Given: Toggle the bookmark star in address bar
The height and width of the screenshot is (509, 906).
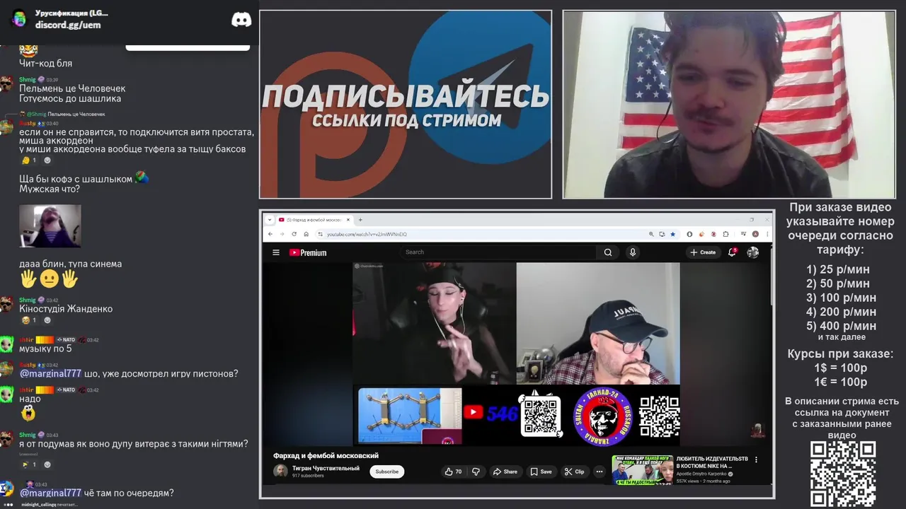Looking at the screenshot, I should pos(672,234).
